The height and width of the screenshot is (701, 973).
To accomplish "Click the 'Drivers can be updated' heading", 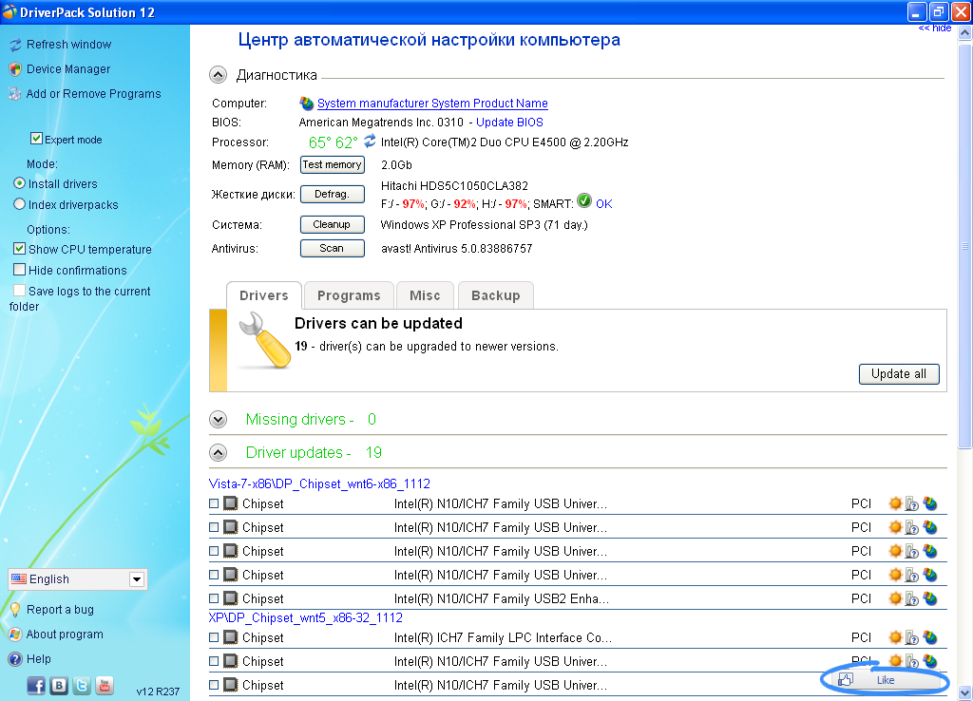I will tap(378, 323).
